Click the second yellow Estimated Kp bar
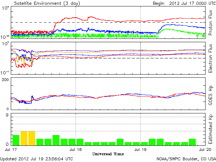The width and height of the screenshot is (216, 162). [32, 138]
